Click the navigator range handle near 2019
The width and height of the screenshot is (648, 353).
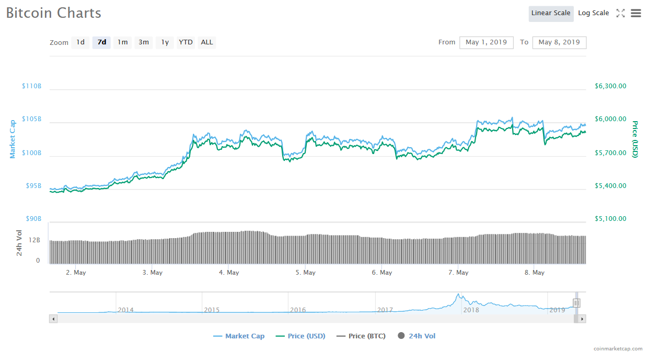click(x=576, y=303)
